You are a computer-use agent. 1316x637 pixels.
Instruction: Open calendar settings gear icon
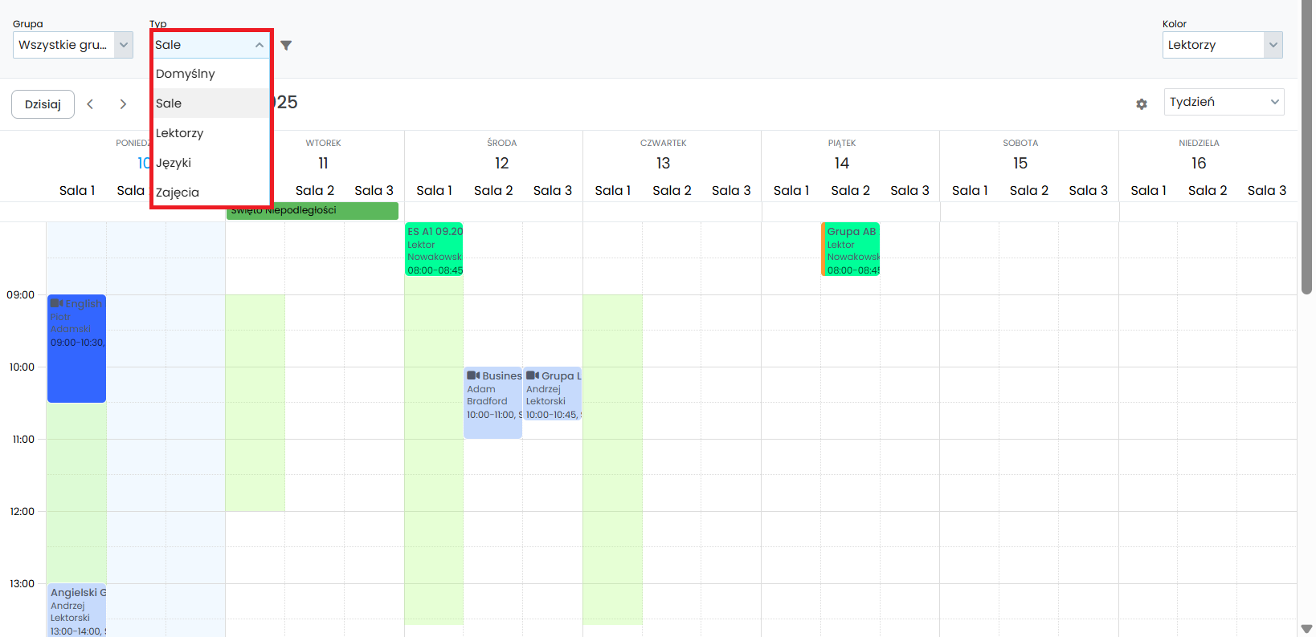(x=1141, y=104)
